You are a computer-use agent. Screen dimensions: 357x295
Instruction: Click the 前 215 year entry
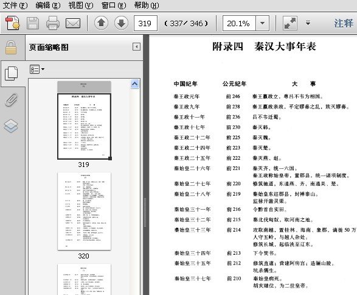[x=234, y=219]
